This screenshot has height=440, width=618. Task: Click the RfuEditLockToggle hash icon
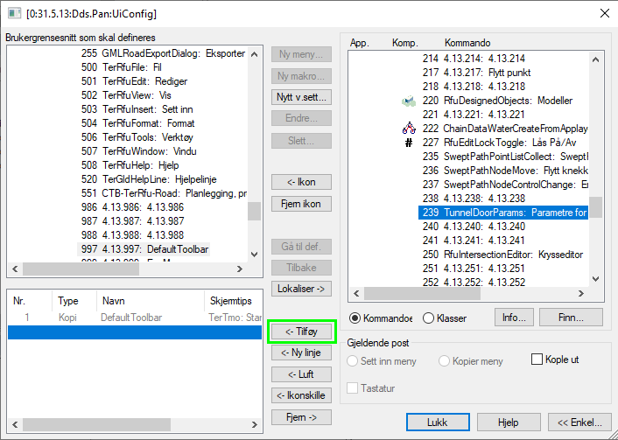tap(408, 143)
